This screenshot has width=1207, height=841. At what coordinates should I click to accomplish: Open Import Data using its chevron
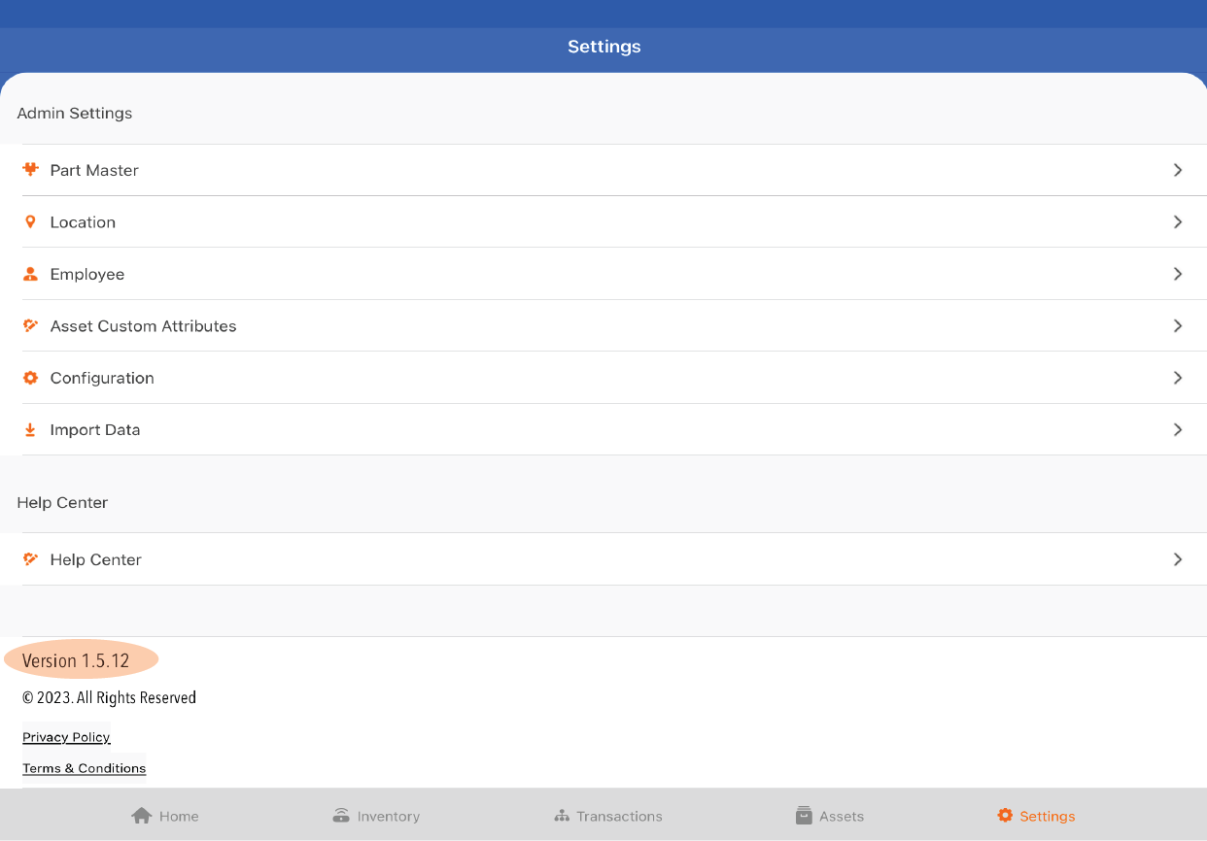point(1178,430)
